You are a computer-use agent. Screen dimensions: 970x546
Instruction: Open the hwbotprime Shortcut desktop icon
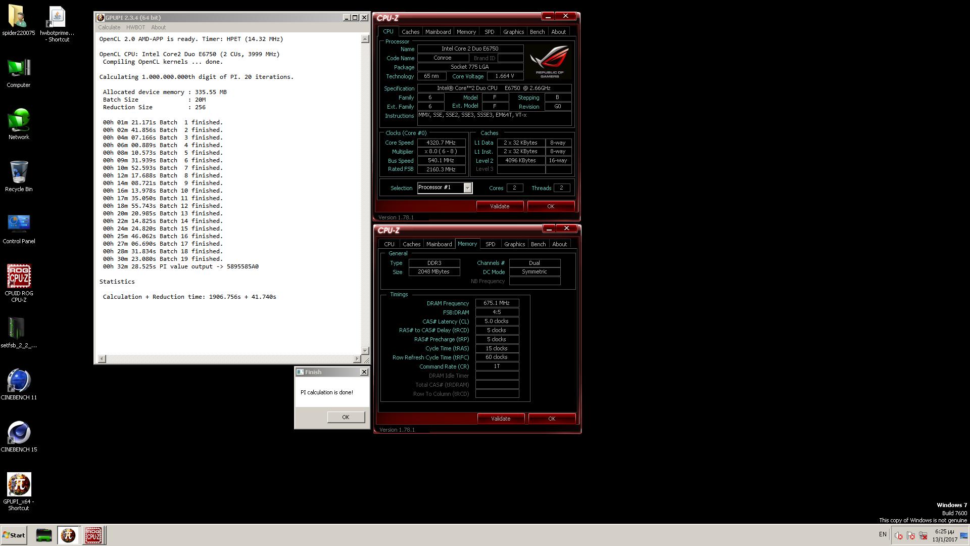57,24
